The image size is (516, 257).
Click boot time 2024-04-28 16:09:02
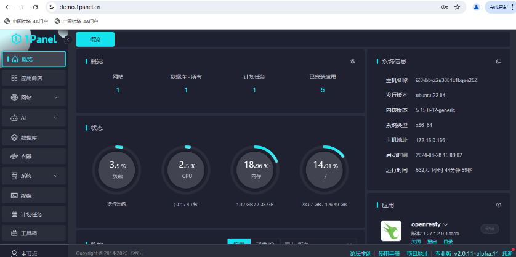pyautogui.click(x=439, y=155)
